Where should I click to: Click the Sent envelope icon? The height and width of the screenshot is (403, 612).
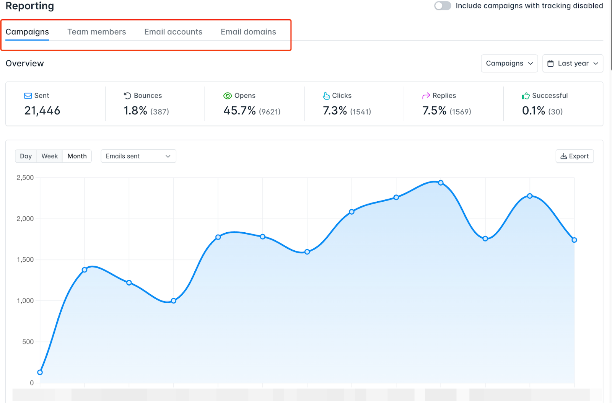tap(28, 95)
